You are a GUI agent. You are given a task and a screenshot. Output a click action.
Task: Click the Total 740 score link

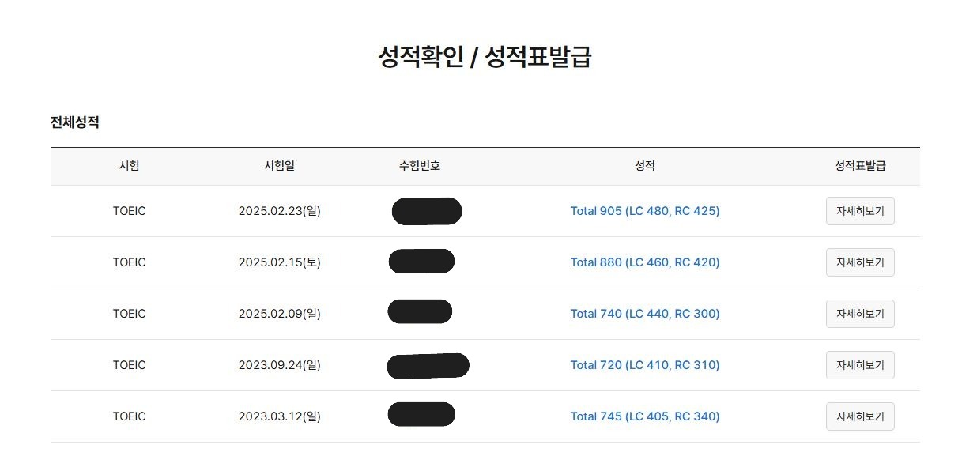pyautogui.click(x=645, y=314)
